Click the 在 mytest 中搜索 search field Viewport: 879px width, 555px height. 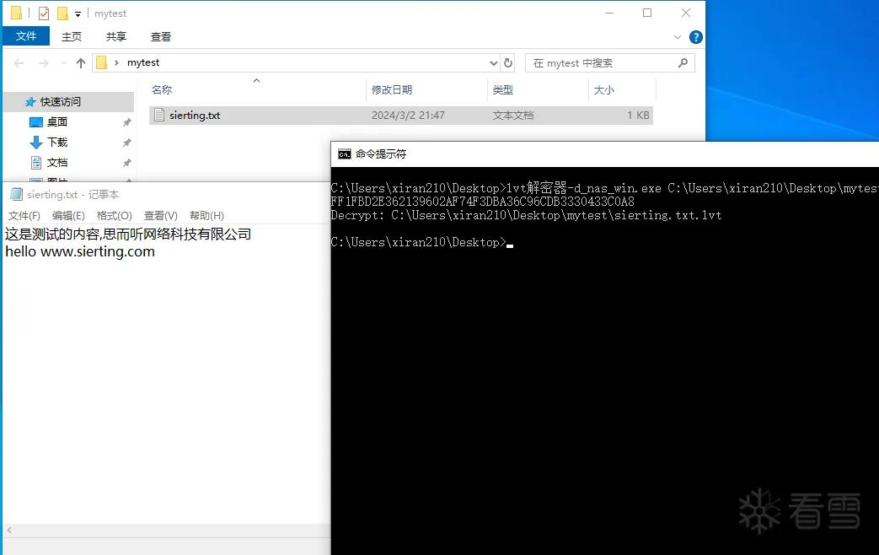[x=600, y=63]
